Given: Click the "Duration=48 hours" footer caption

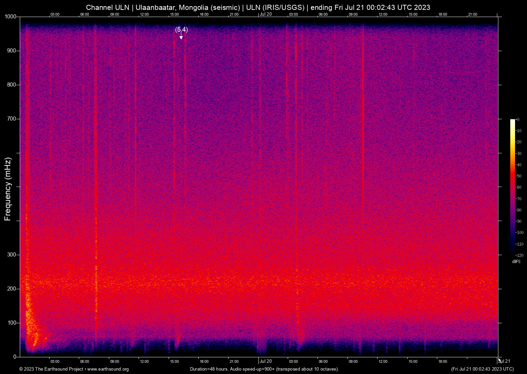Looking at the screenshot, I should tap(265, 369).
